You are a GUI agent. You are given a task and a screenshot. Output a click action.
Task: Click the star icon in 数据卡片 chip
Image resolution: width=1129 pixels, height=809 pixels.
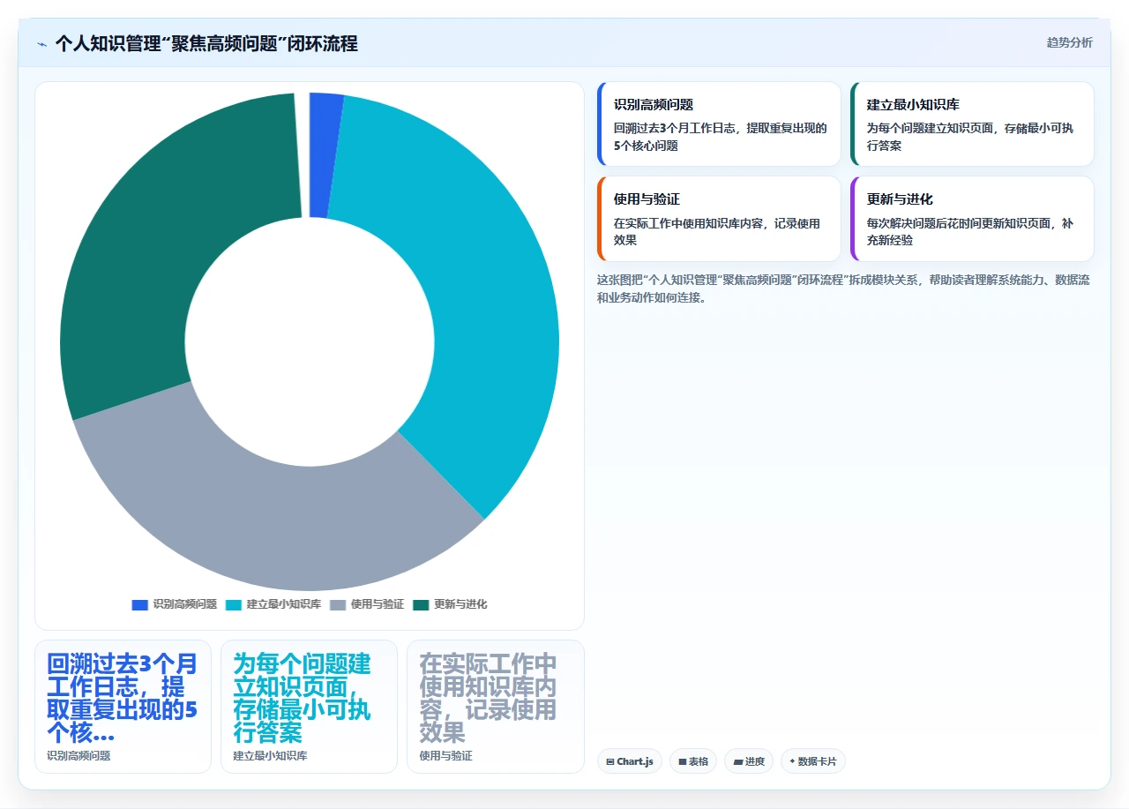coord(792,761)
